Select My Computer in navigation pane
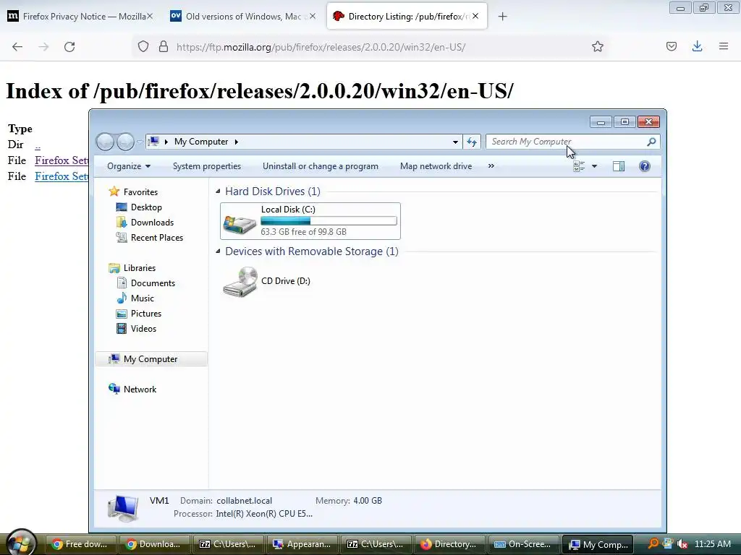The height and width of the screenshot is (555, 741). pyautogui.click(x=151, y=359)
